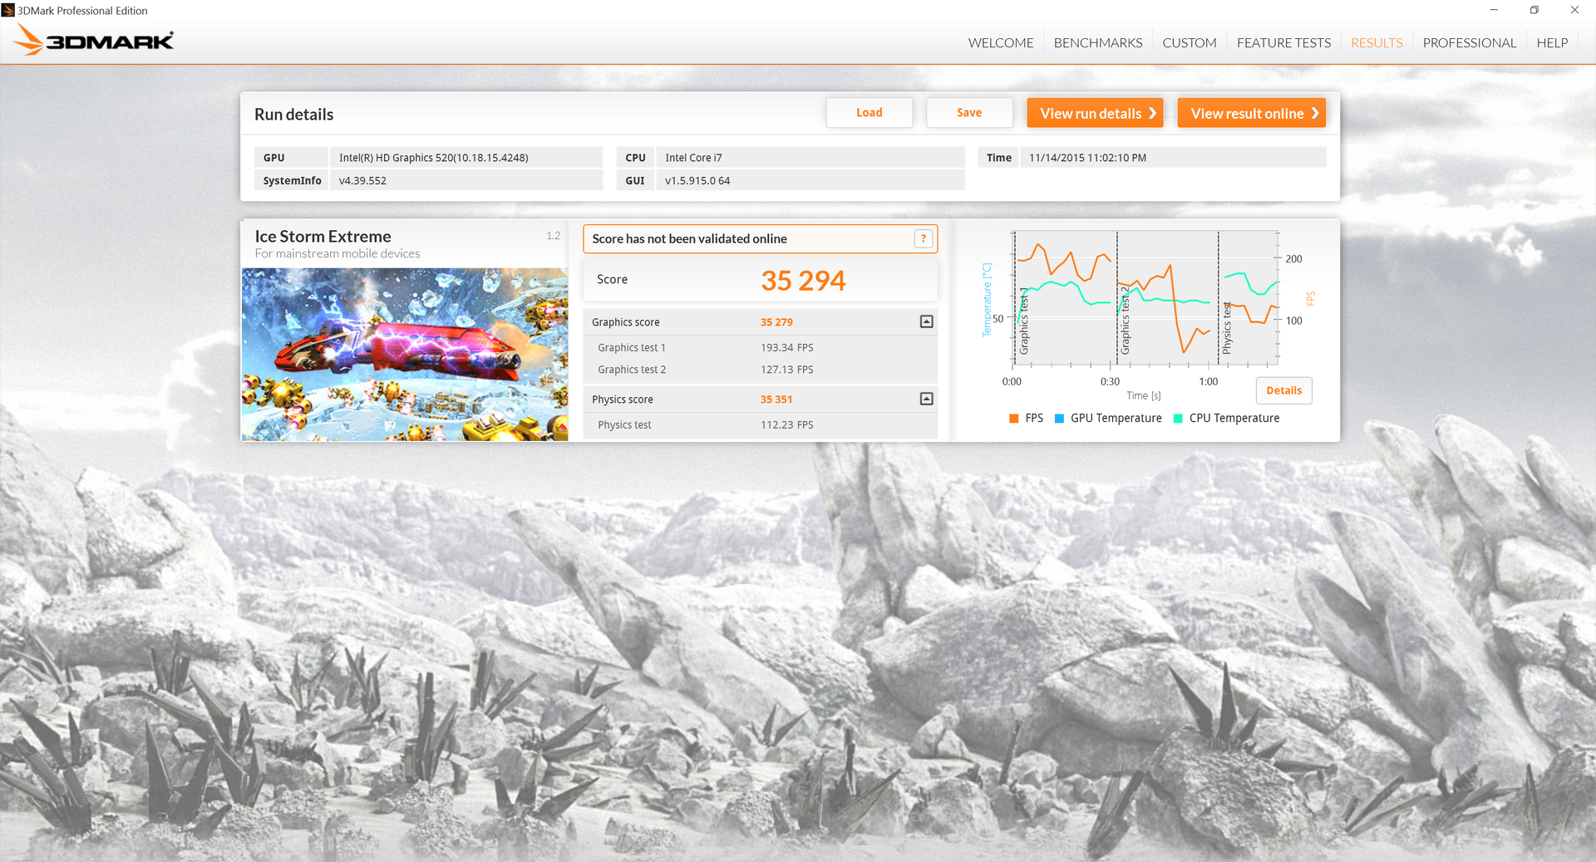Open the Professional tab
Image resolution: width=1596 pixels, height=862 pixels.
[1470, 42]
